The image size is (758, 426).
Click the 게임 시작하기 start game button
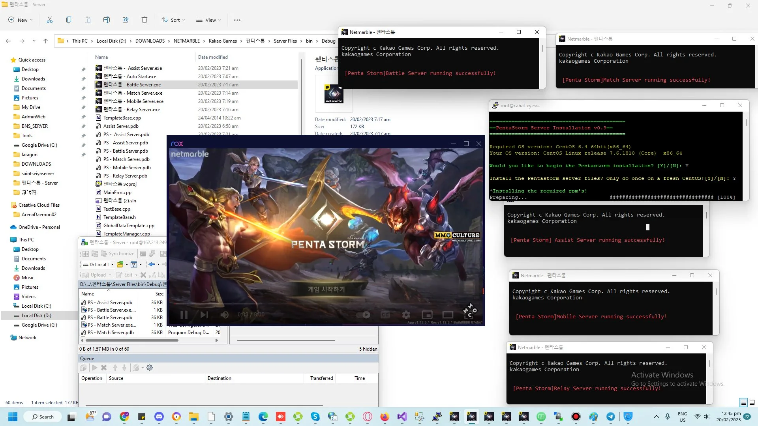(326, 290)
